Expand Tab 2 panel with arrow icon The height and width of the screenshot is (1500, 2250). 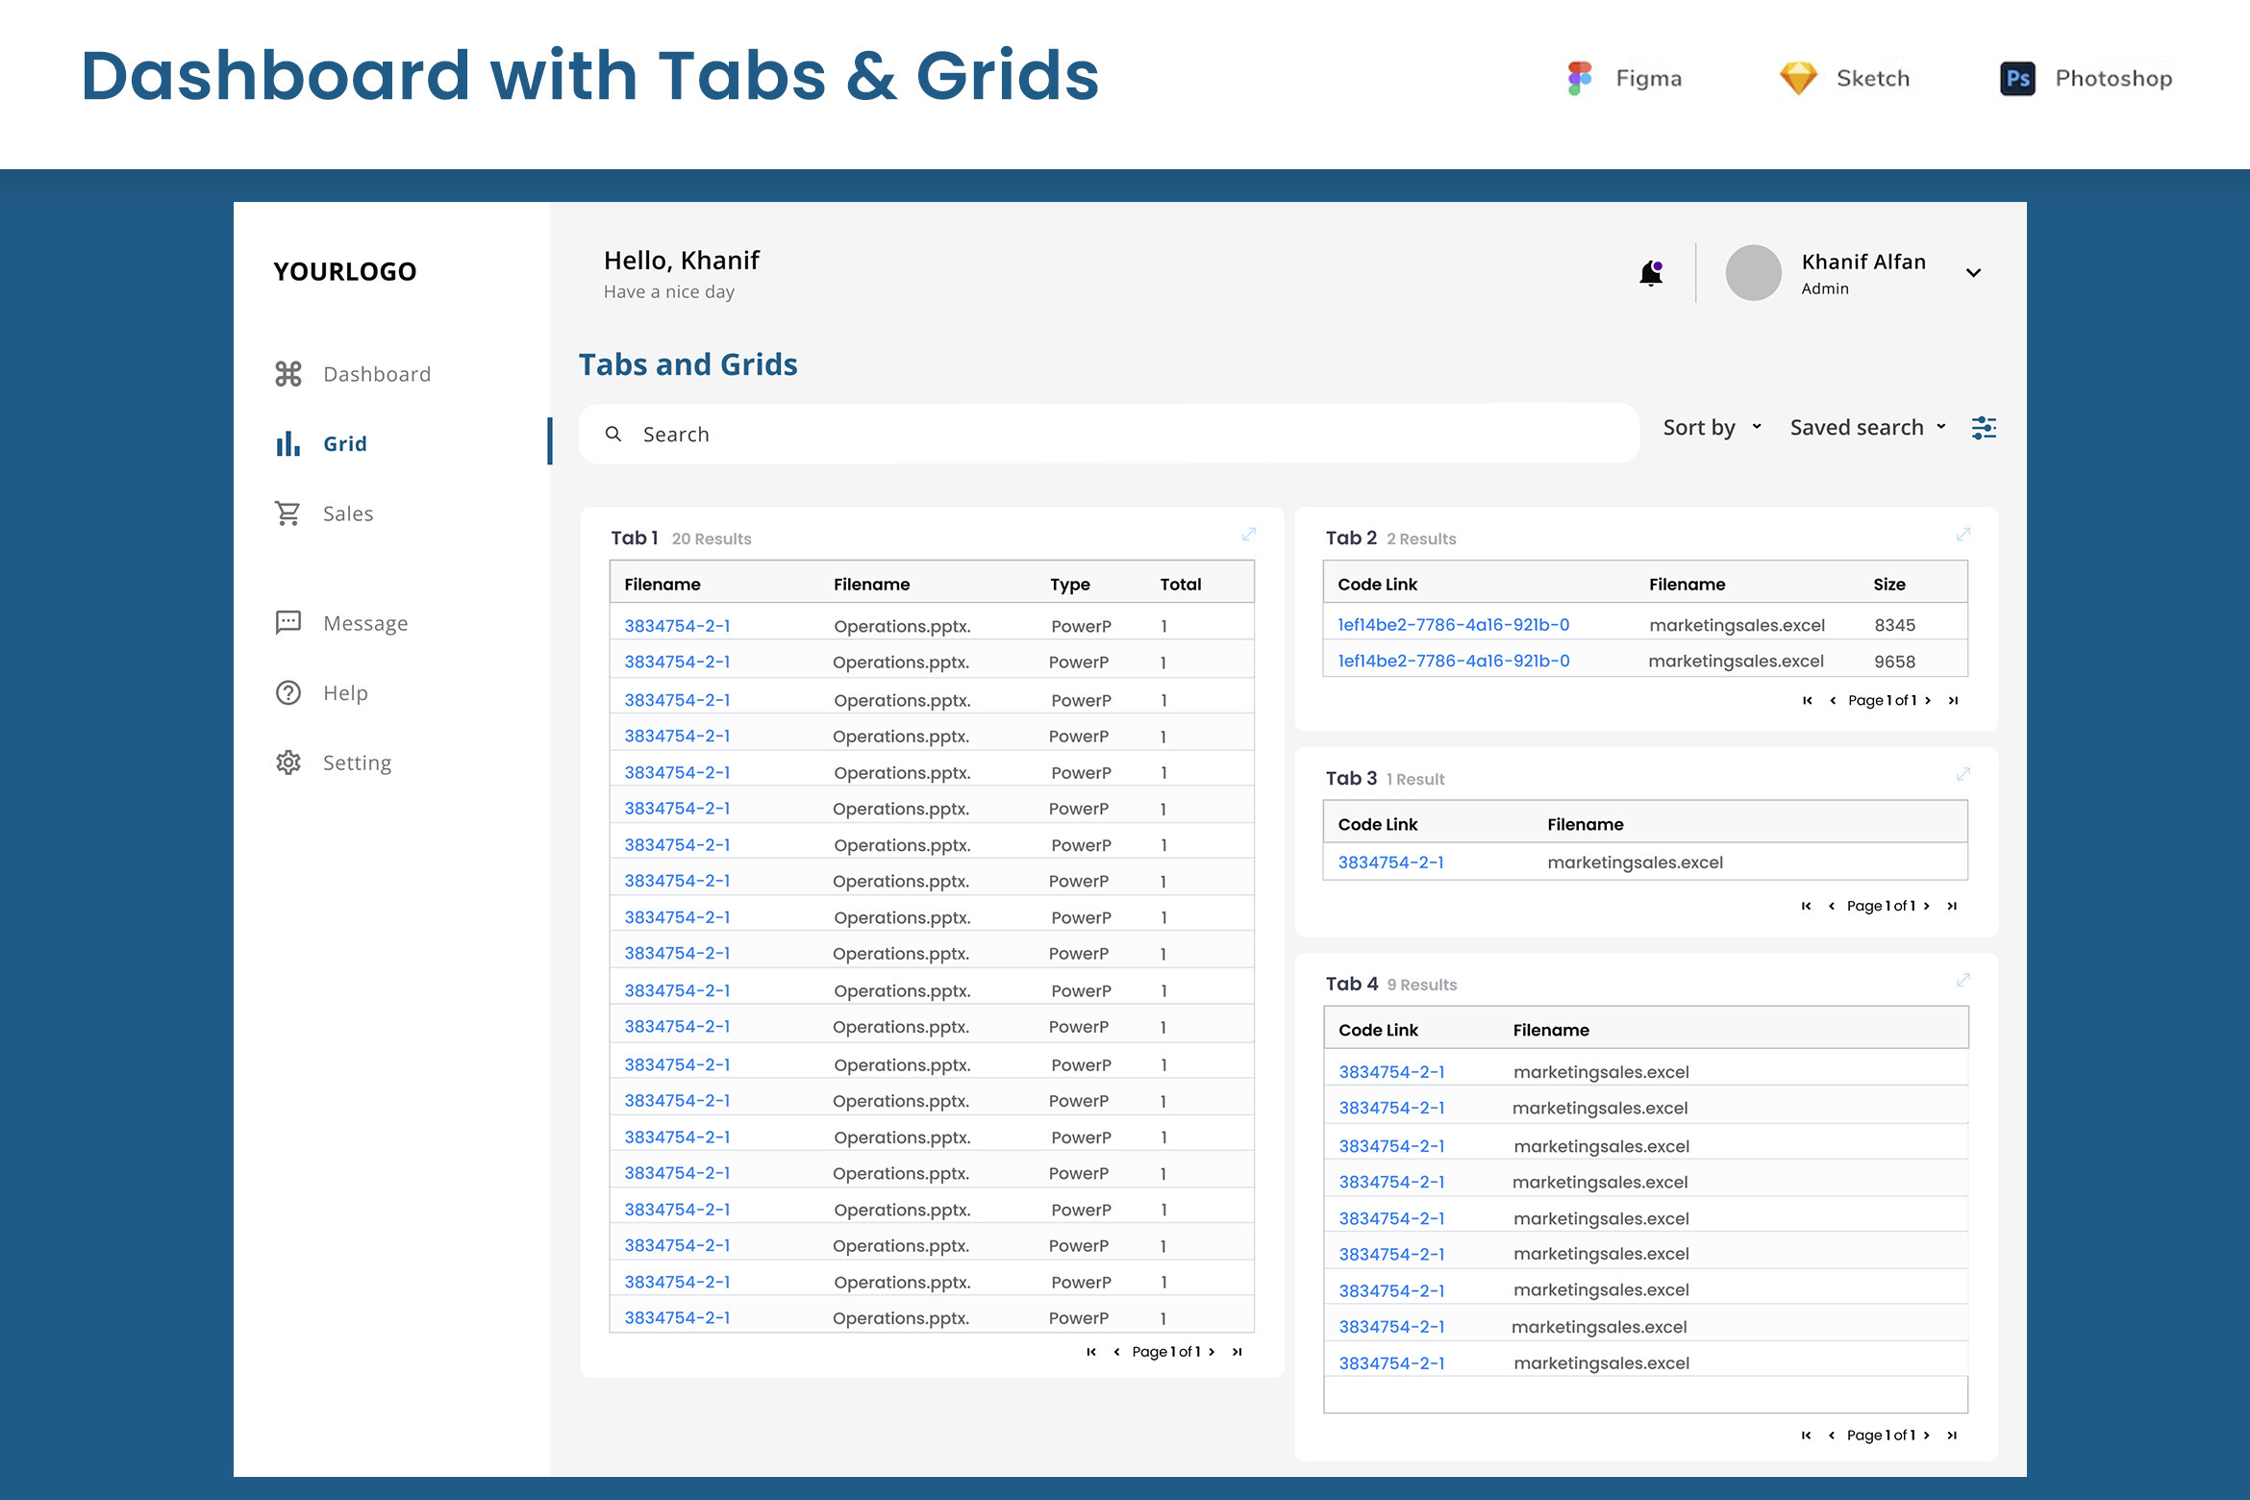pyautogui.click(x=1962, y=534)
